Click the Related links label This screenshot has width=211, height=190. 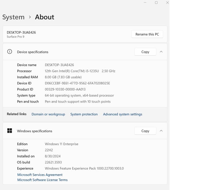pos(17,114)
